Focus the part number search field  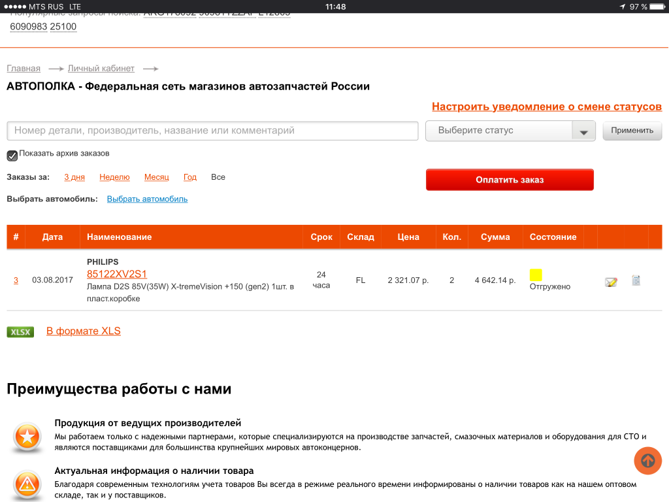(212, 131)
